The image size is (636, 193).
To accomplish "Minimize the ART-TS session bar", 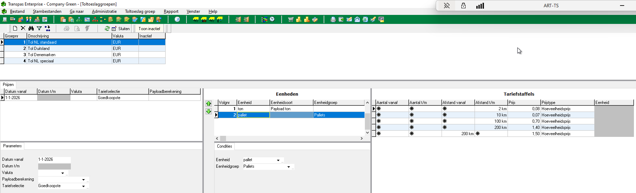I will (x=622, y=6).
